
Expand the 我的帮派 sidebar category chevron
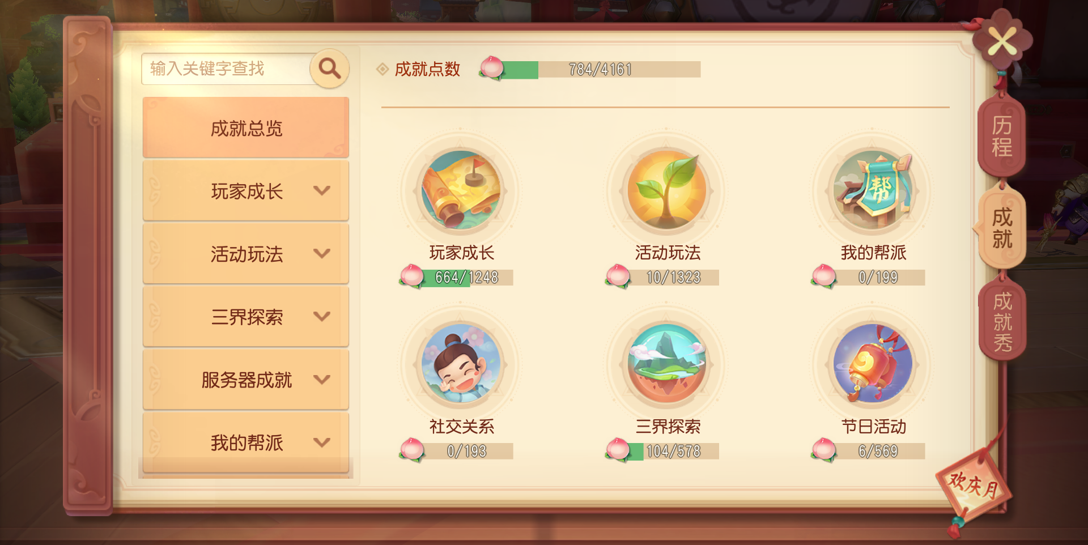[322, 442]
